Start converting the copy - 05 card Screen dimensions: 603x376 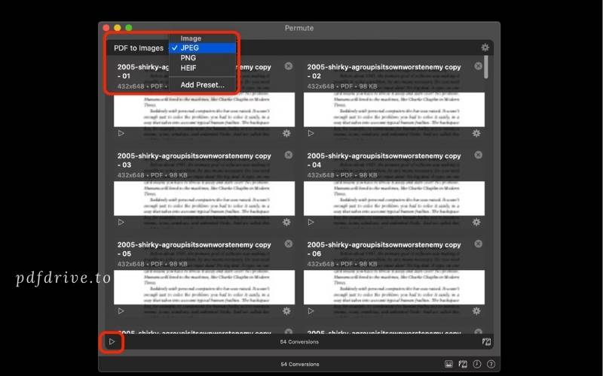pyautogui.click(x=121, y=311)
